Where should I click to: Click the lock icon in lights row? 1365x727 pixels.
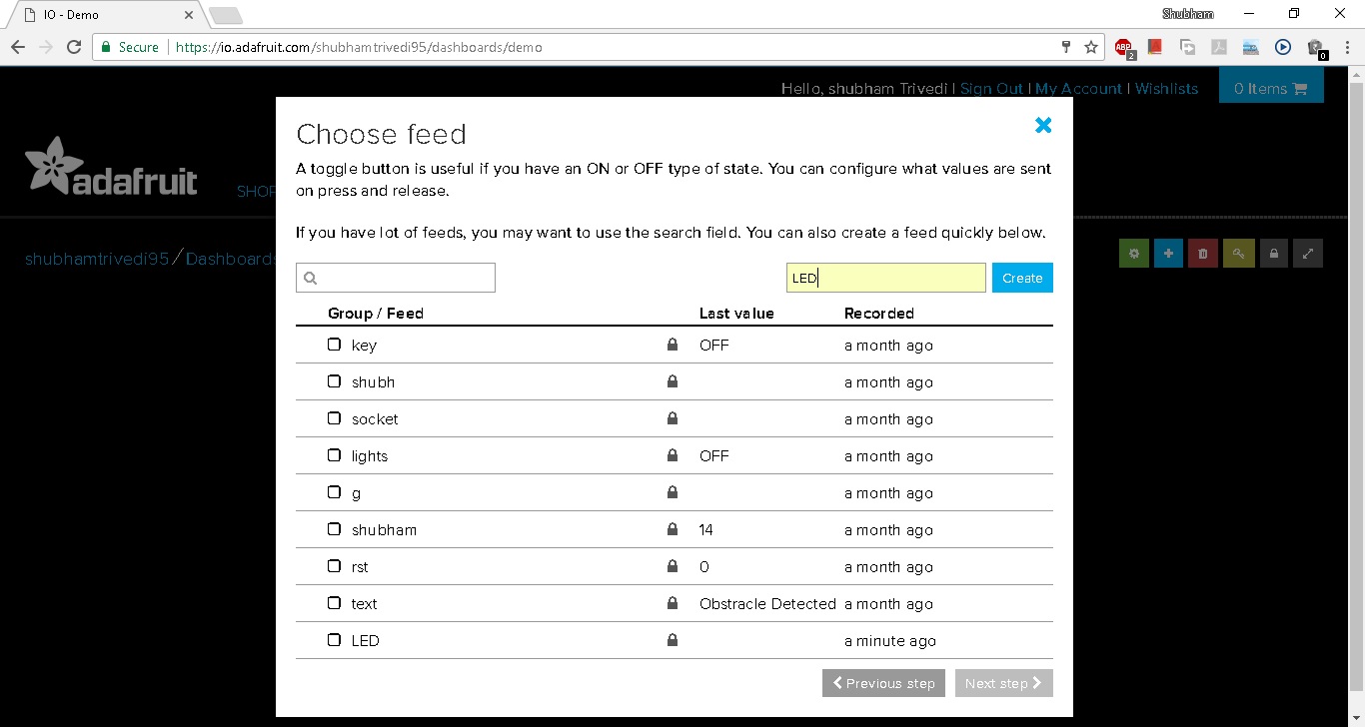[673, 455]
